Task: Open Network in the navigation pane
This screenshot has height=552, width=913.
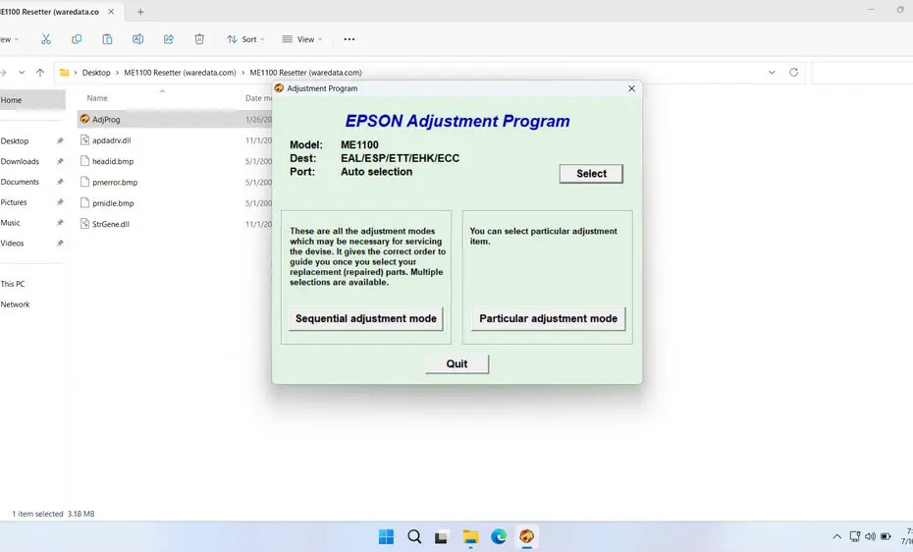Action: 15,304
